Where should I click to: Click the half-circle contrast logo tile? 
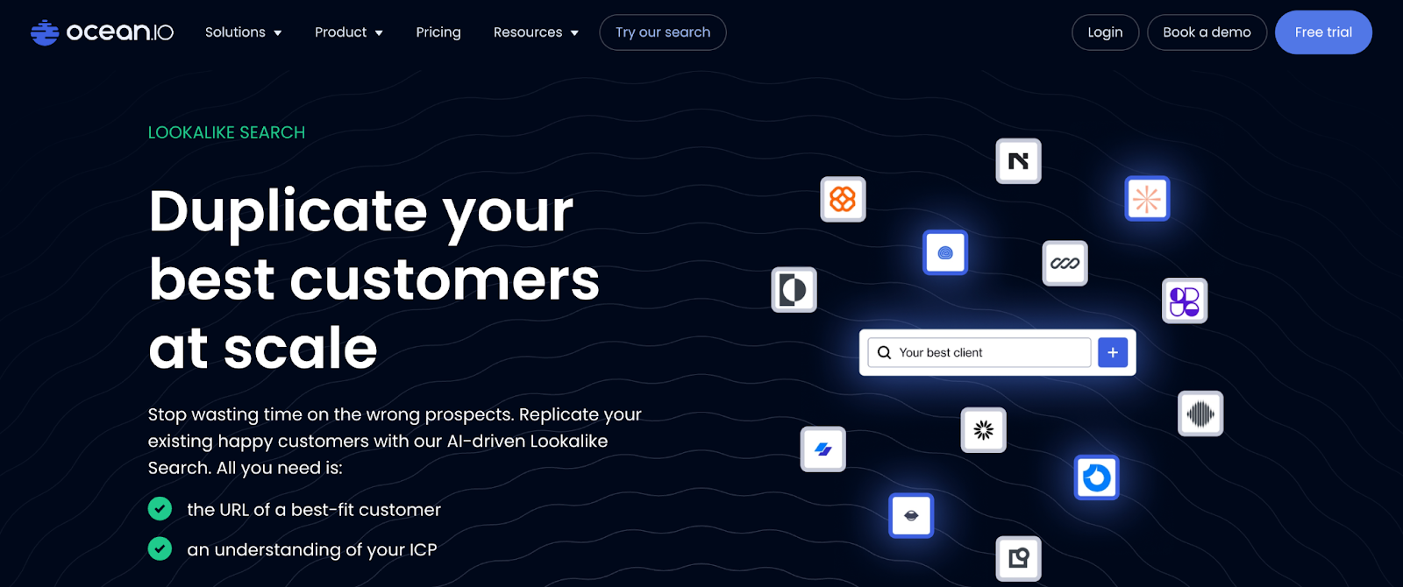pos(794,290)
